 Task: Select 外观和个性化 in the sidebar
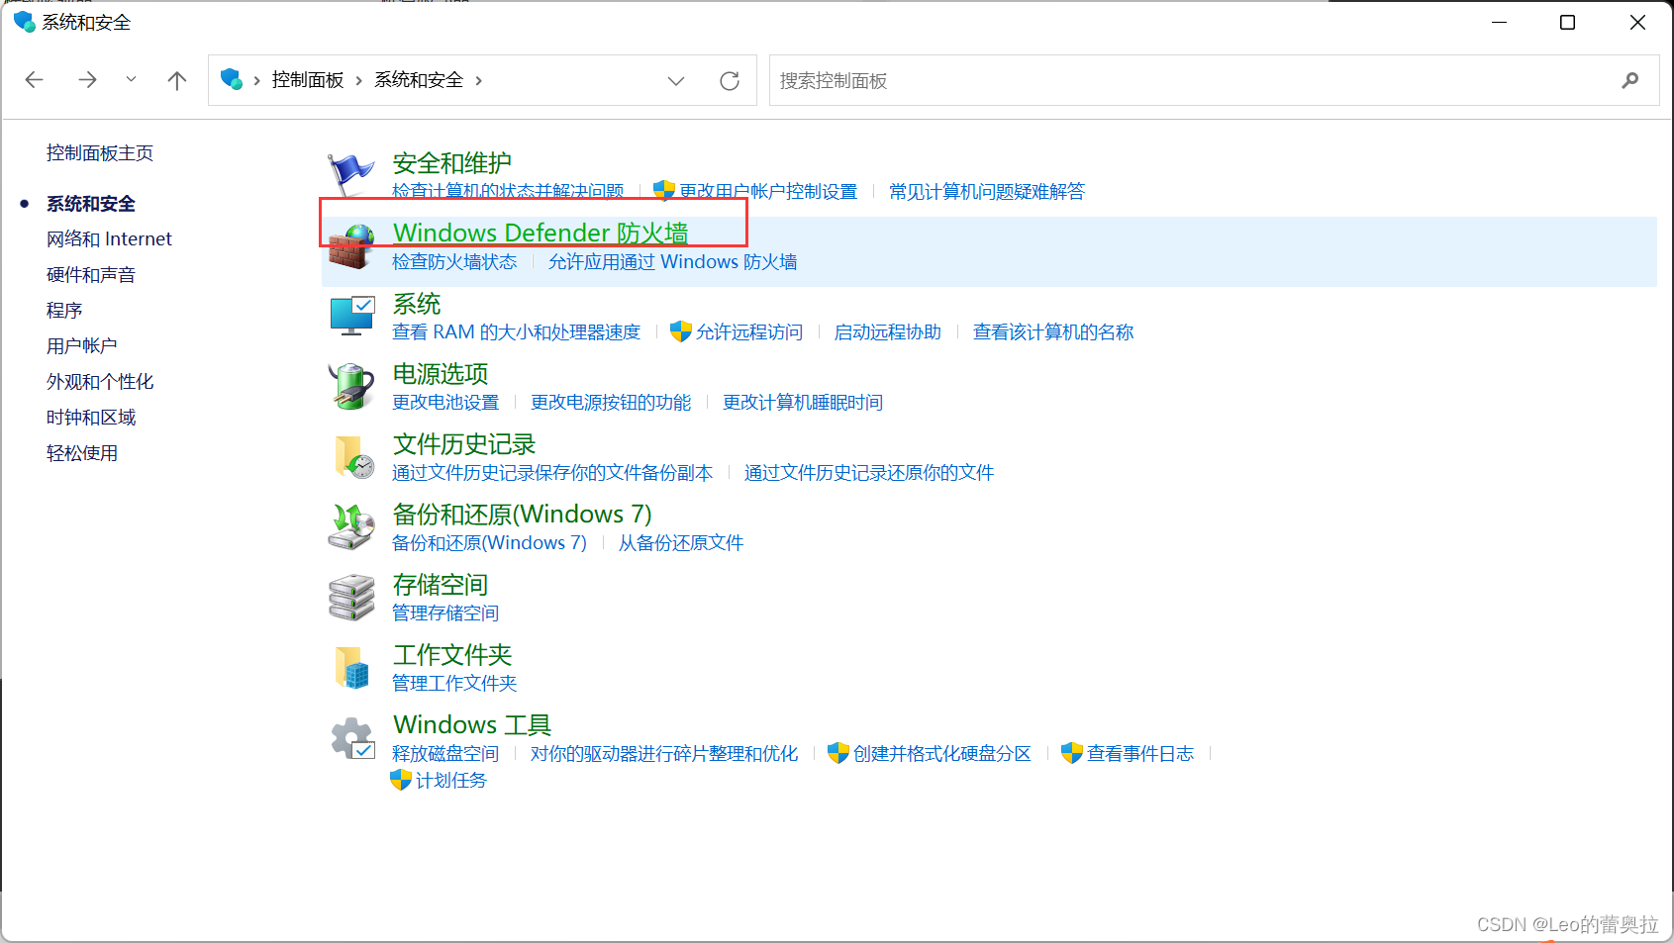point(100,381)
